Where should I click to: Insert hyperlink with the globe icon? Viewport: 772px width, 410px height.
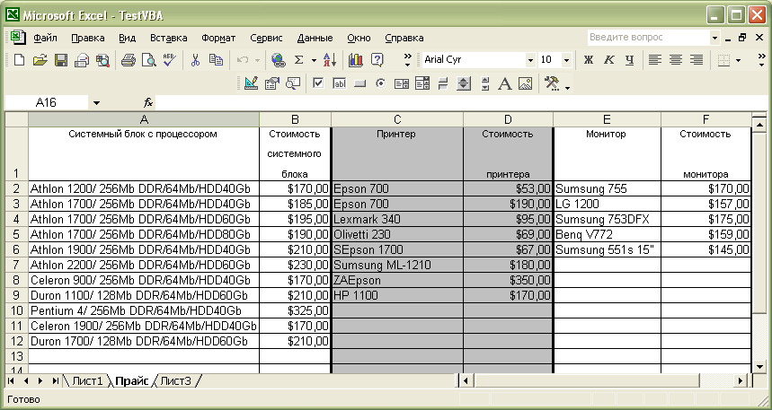(x=279, y=60)
